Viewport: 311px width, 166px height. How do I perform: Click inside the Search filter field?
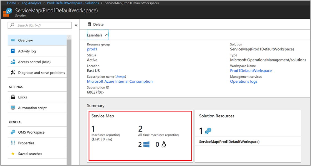[x=39, y=25]
